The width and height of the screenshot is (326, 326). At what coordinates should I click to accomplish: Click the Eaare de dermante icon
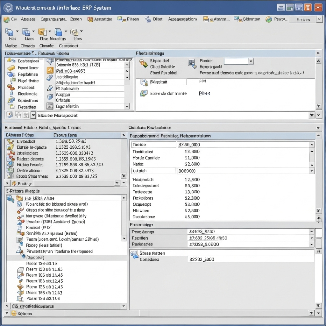tap(143, 93)
